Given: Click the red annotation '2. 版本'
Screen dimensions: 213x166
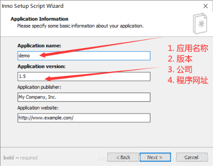Looking at the screenshot, I should coord(180,59).
